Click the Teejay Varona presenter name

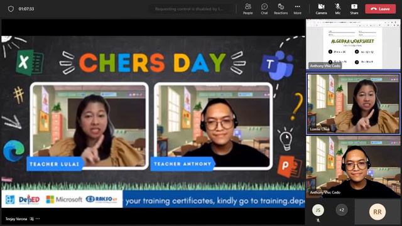click(16, 219)
